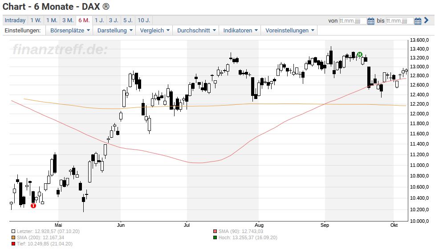Click the green H high marker

click(360, 55)
